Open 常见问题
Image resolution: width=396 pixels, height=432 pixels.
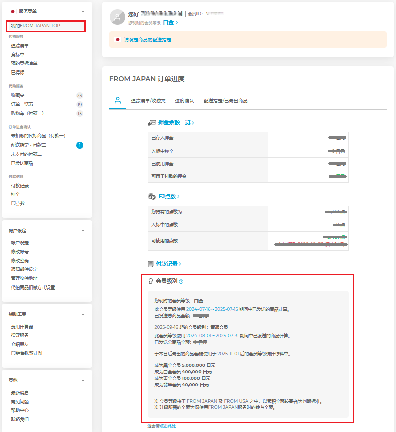click(x=20, y=402)
